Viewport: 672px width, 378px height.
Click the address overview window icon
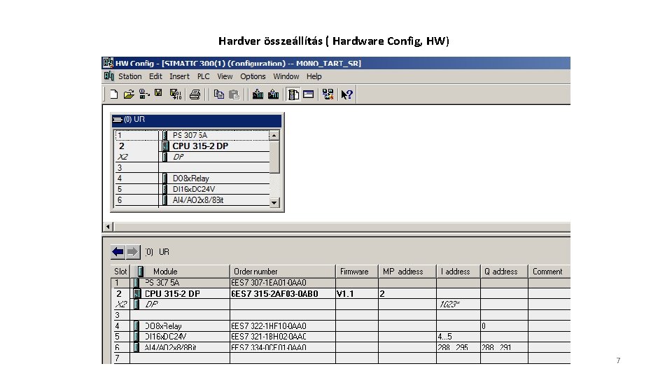coord(308,94)
